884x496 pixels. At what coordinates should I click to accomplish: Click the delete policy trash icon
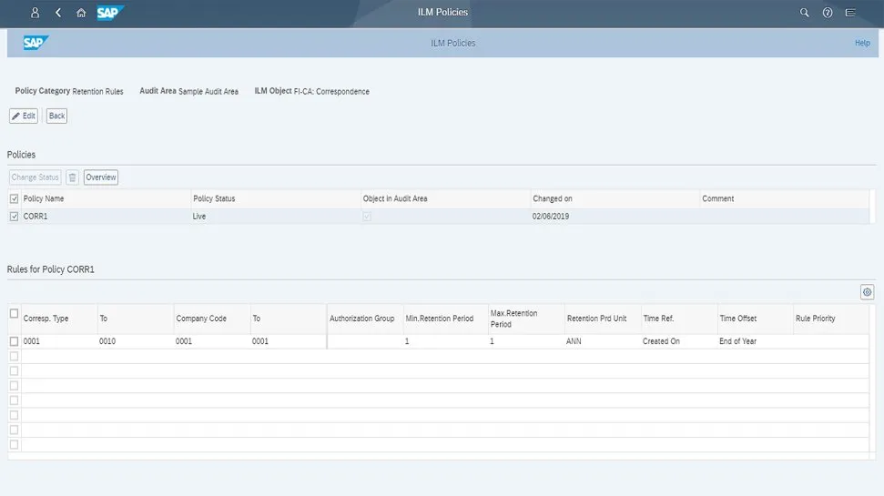pyautogui.click(x=73, y=177)
